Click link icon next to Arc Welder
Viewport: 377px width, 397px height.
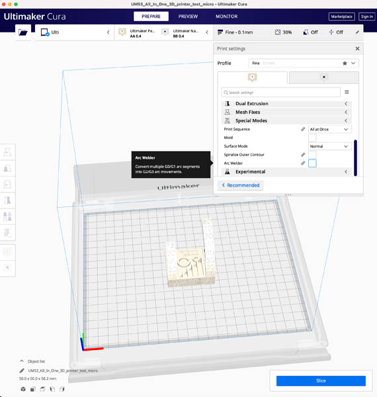click(303, 163)
